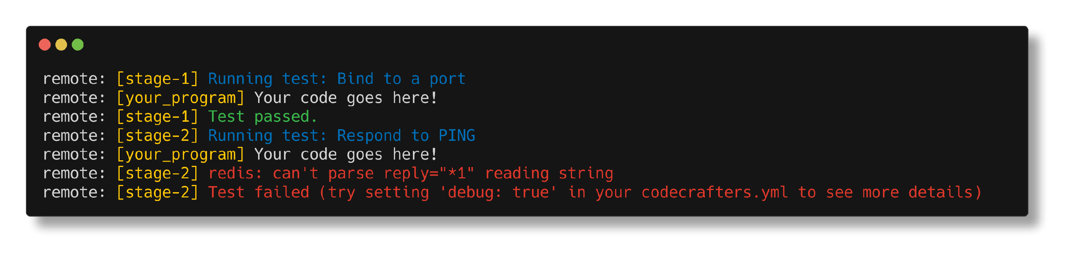Click the 'codecrafters.yml' file name text

[x=715, y=192]
